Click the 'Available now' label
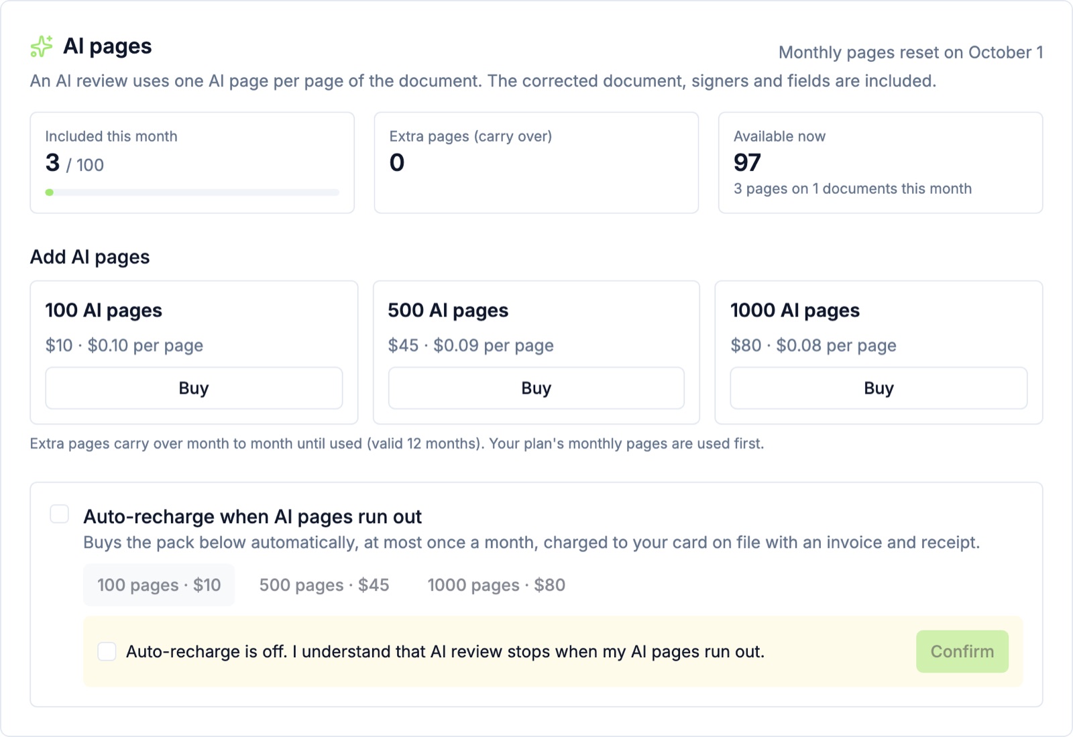 779,136
